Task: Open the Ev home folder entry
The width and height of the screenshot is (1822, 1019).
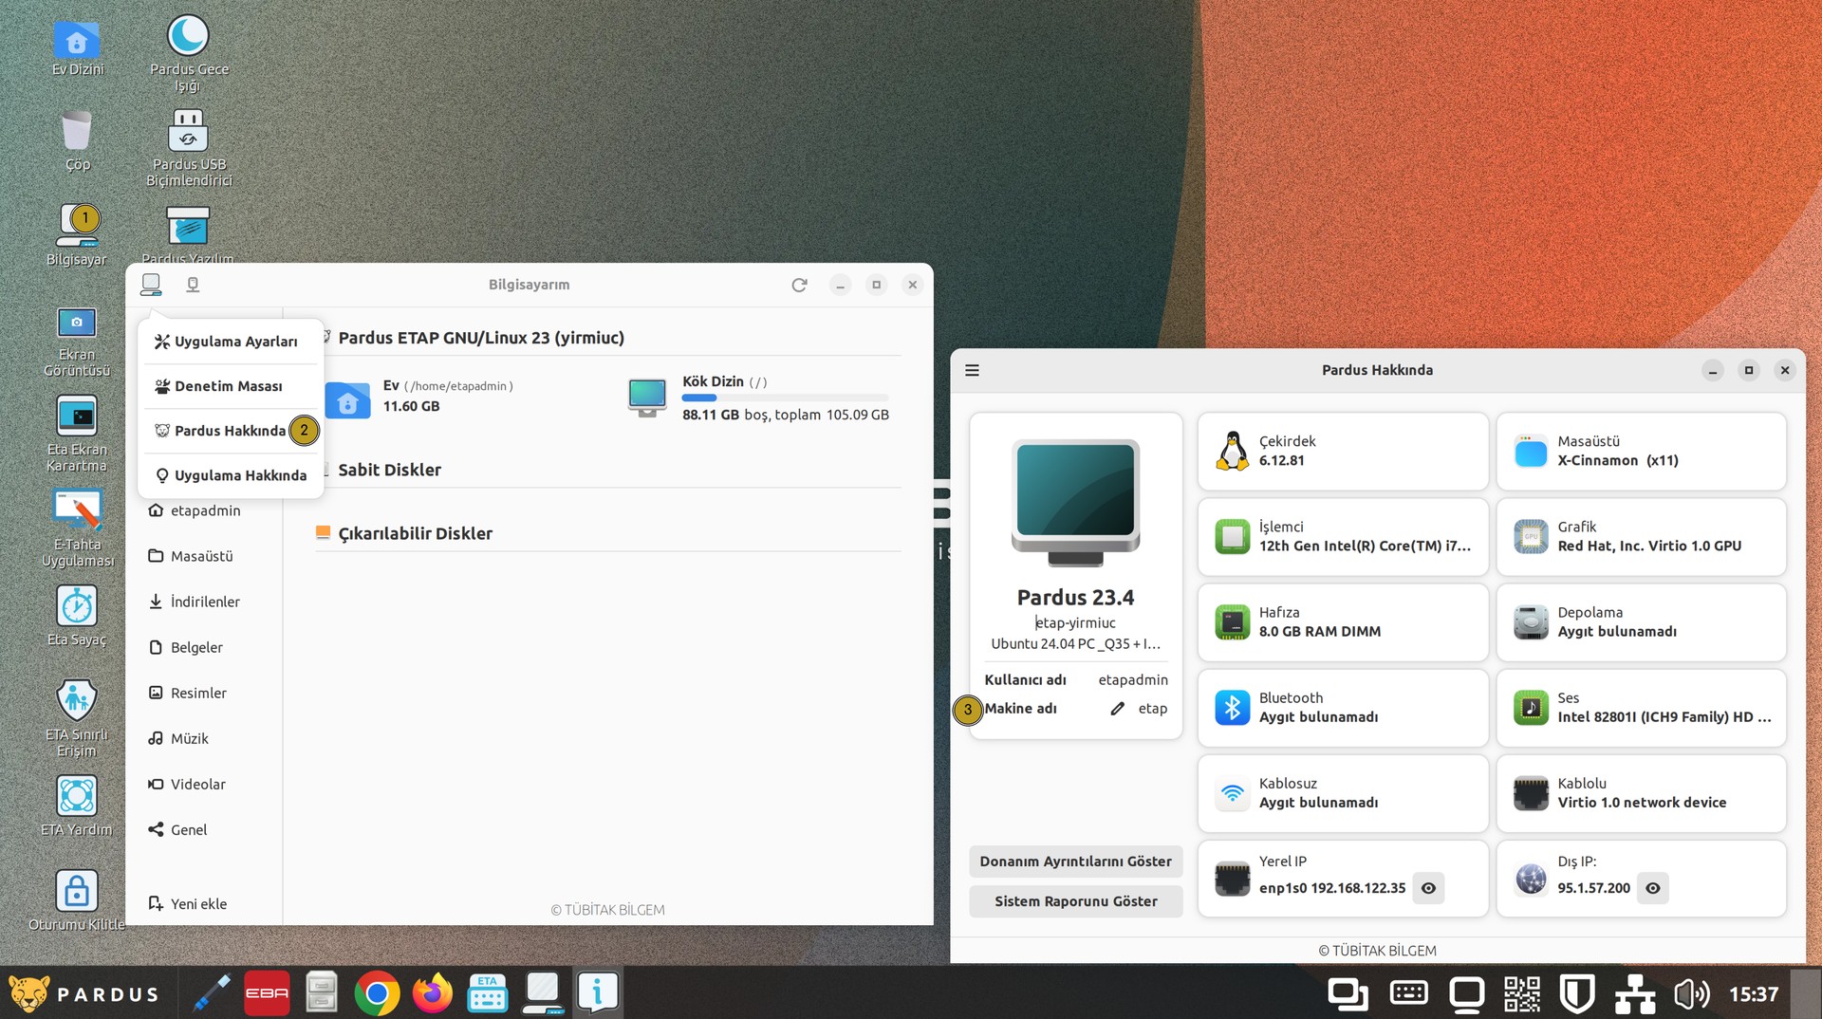Action: 420,397
